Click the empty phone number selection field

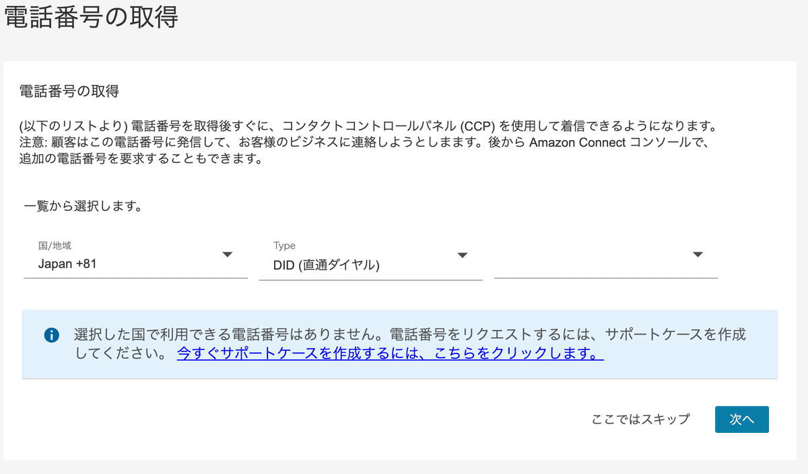coord(593,264)
